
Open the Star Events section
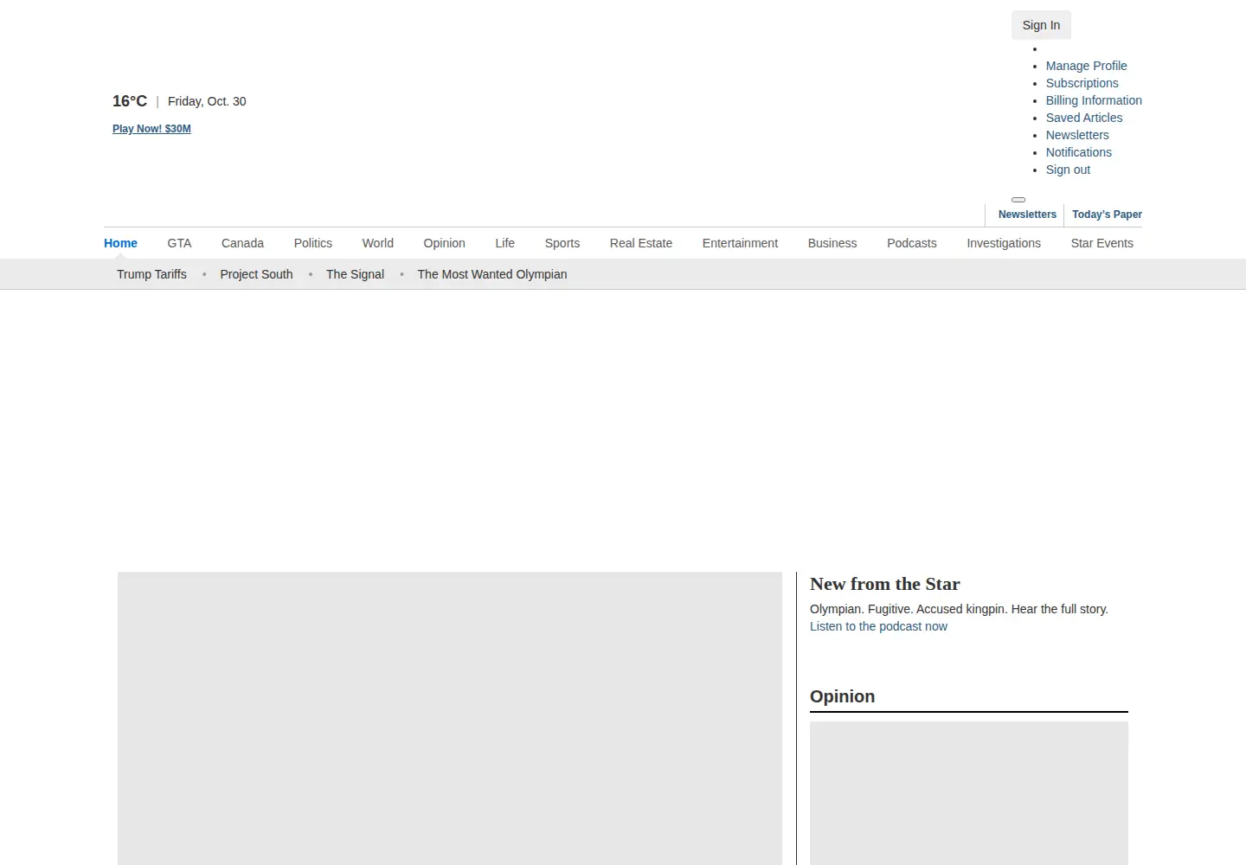(1101, 243)
